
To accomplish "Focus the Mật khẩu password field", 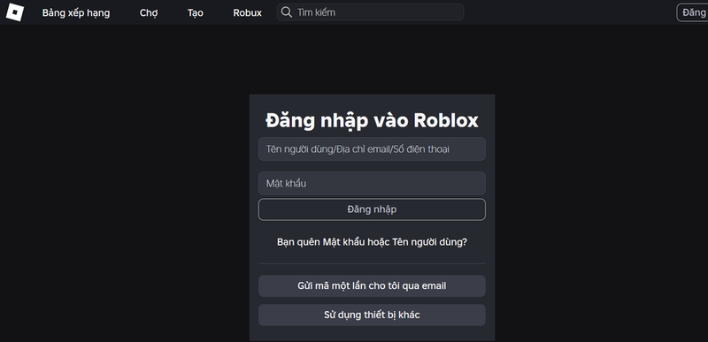I will coord(372,184).
